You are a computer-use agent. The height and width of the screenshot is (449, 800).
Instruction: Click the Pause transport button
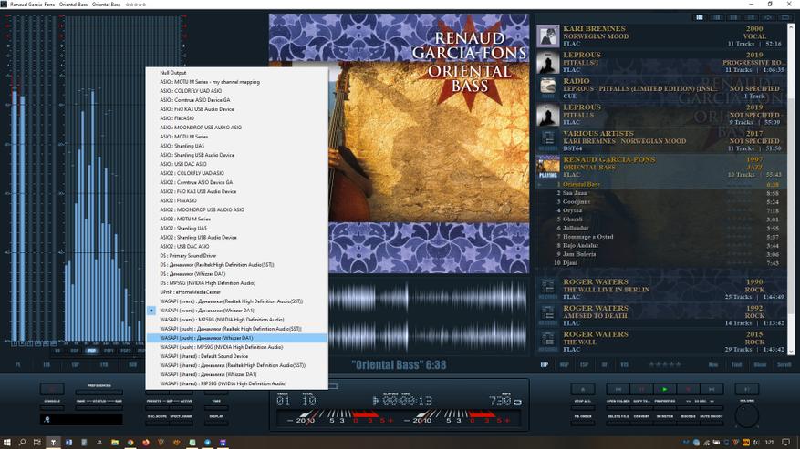point(641,389)
